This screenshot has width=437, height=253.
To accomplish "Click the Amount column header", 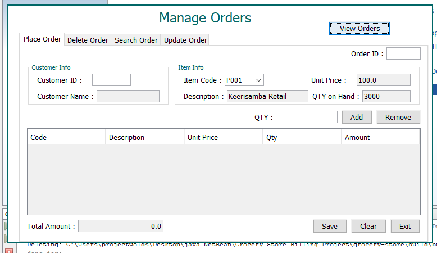I will [380, 137].
